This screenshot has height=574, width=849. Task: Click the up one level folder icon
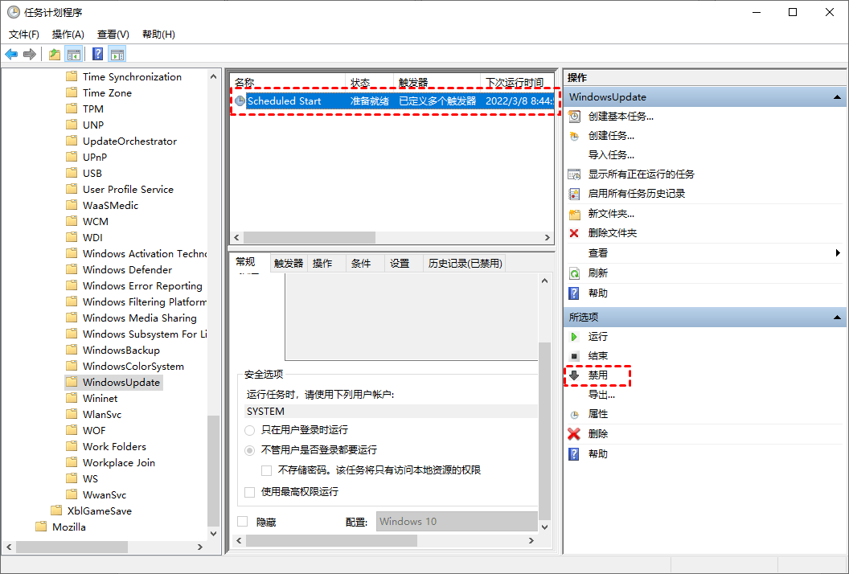[x=54, y=54]
